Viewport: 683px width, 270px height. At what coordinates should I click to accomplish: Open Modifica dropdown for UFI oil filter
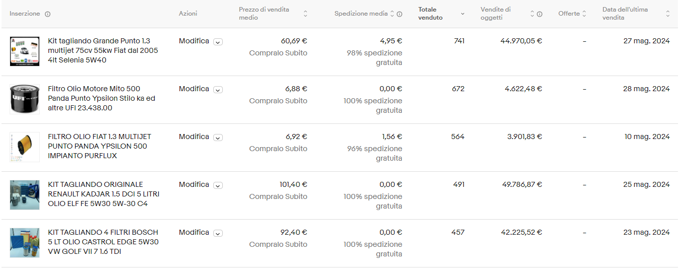point(218,90)
